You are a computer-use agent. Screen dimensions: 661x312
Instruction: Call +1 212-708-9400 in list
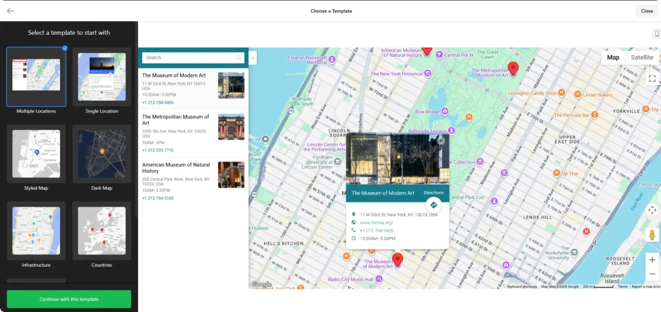coord(158,103)
